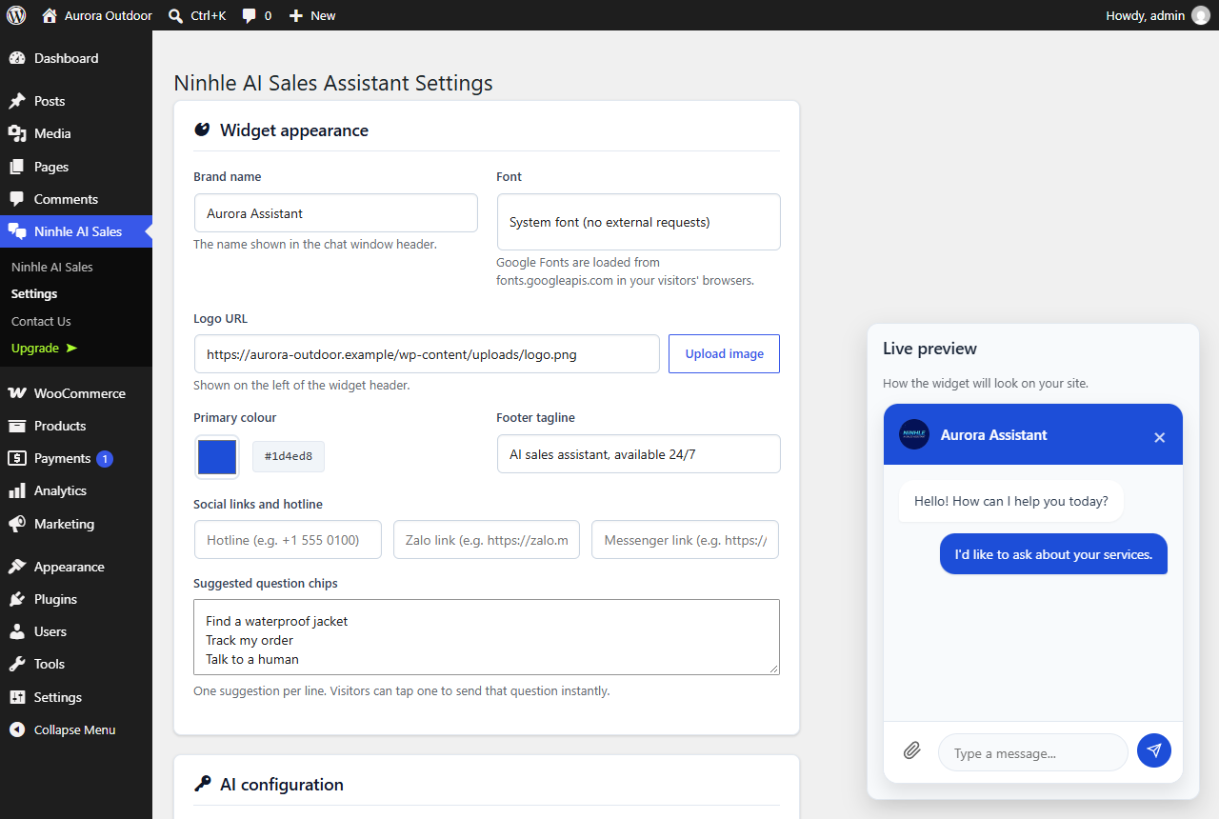Open the admin user avatar
Image resolution: width=1219 pixels, height=819 pixels.
pos(1200,15)
